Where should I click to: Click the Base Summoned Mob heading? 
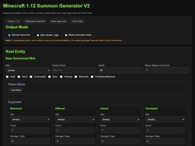click(x=21, y=58)
